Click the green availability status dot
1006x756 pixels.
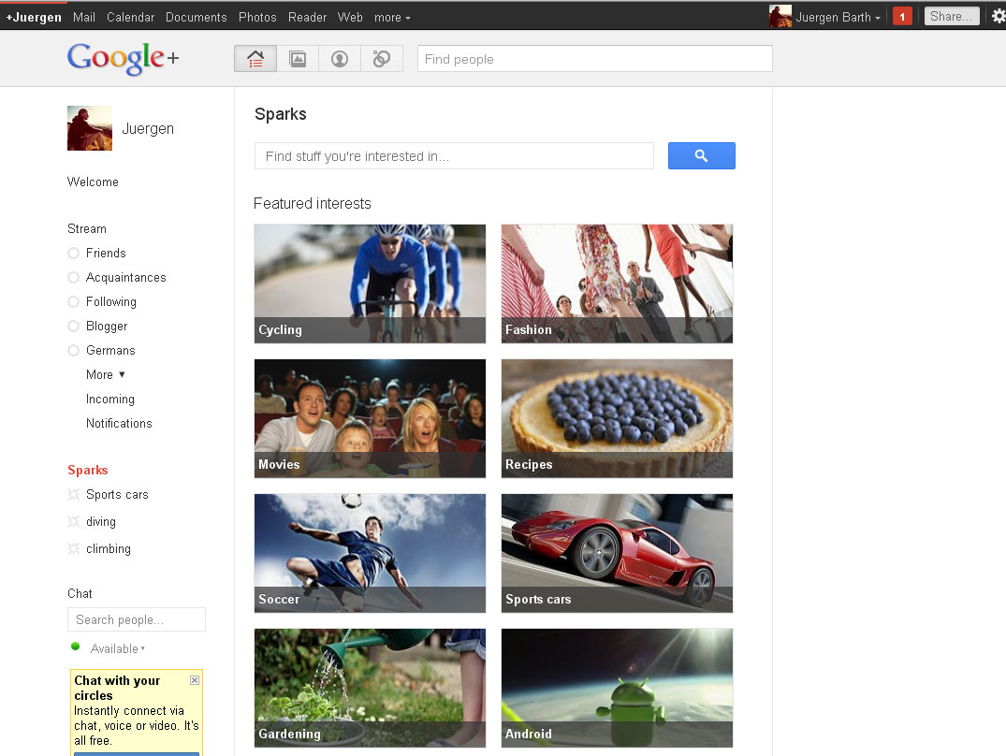[75, 647]
